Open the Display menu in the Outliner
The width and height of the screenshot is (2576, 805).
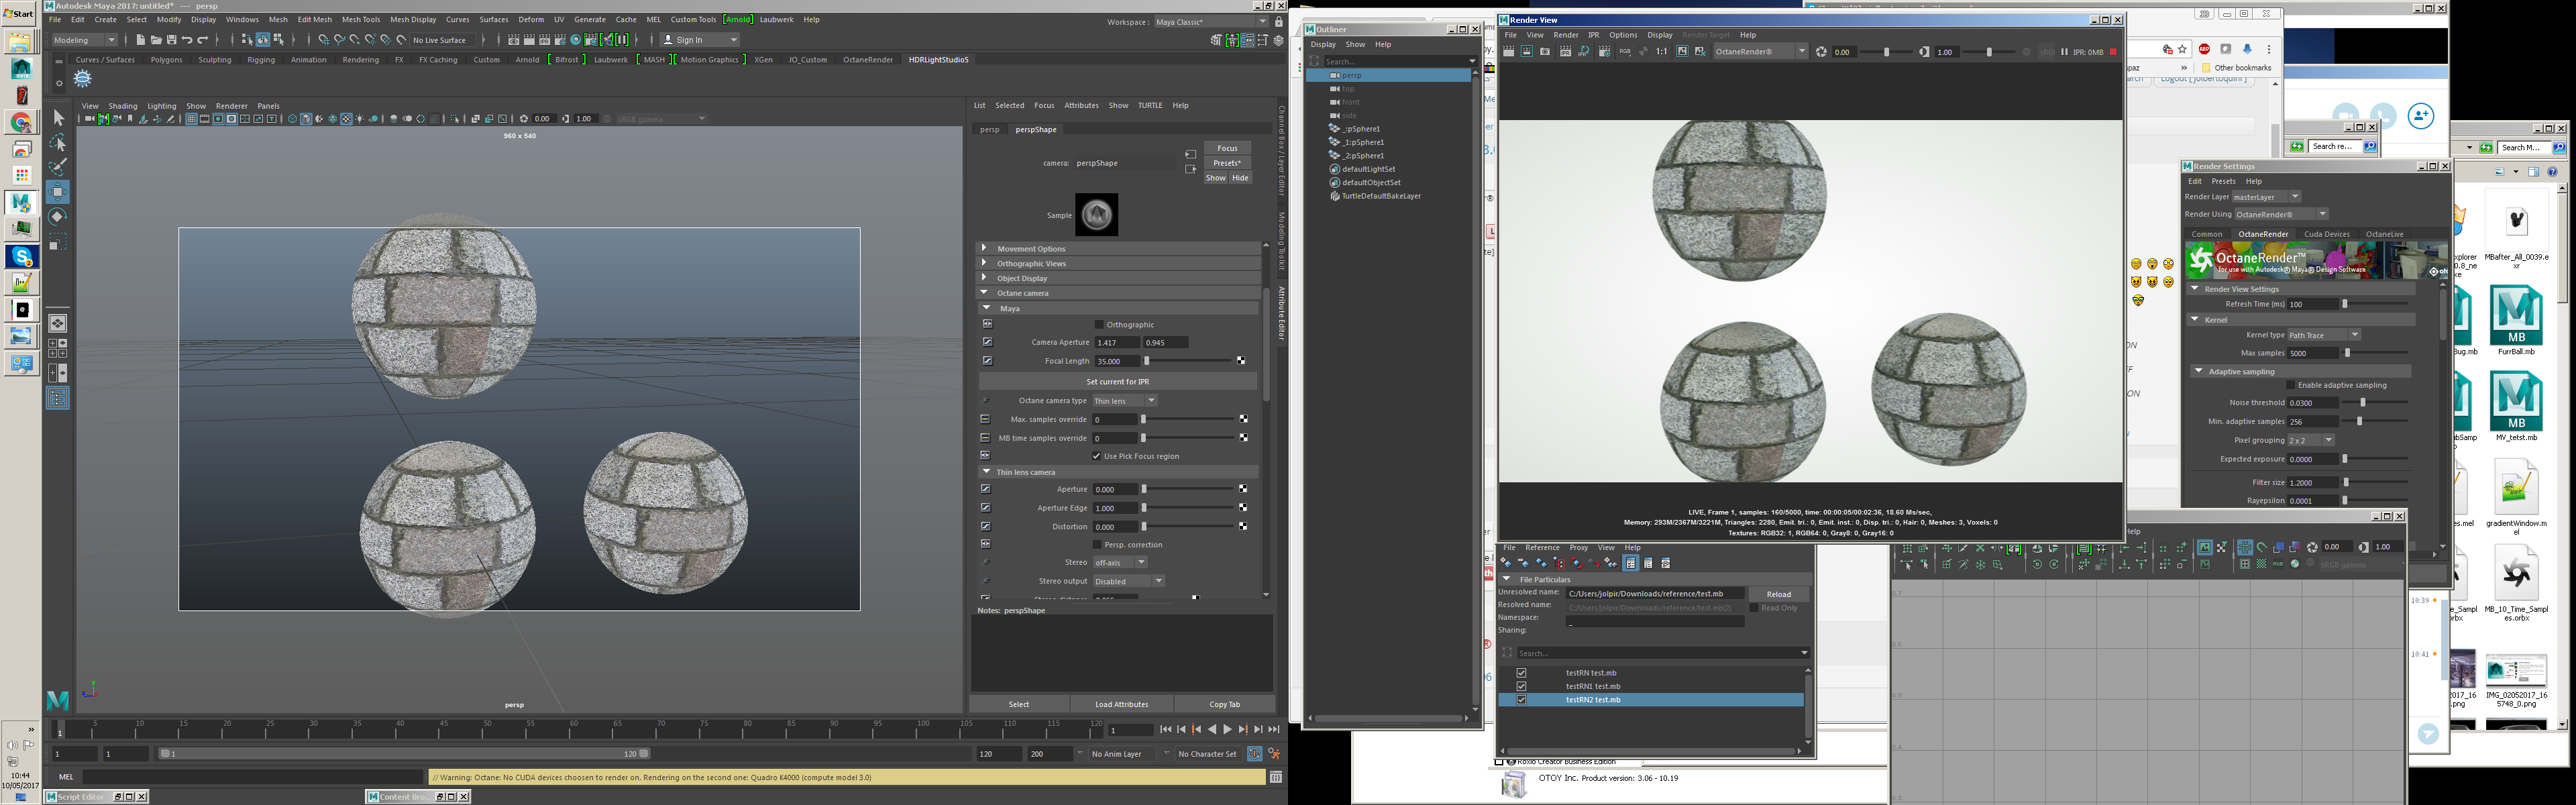(x=1323, y=44)
